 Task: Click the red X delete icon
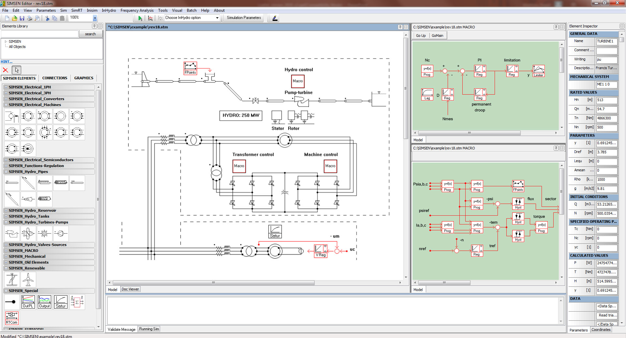click(x=6, y=70)
